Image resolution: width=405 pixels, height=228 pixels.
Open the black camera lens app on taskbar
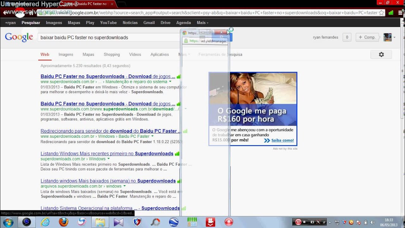pos(27,222)
